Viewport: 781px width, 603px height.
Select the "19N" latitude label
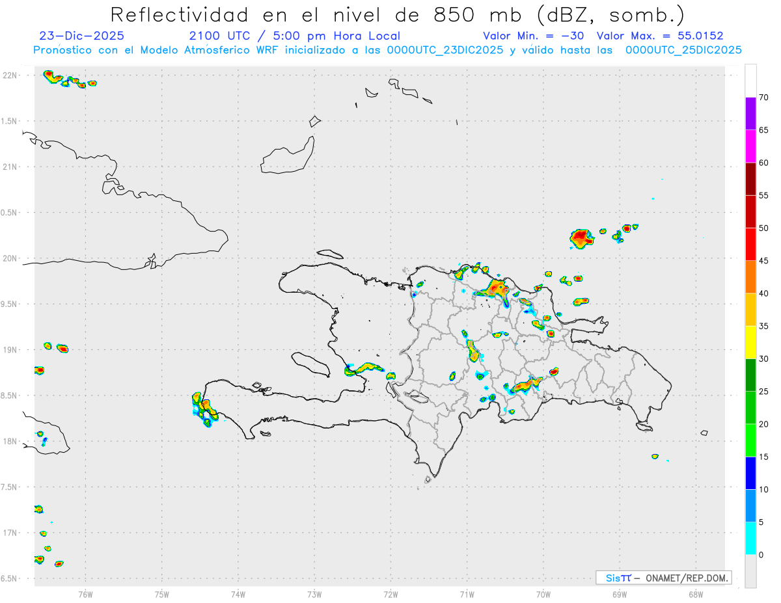pos(11,350)
